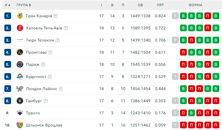Screen dimensions: 222x130
Task: Open the Хапоель Тель-Авів team page
Action: [44, 28]
